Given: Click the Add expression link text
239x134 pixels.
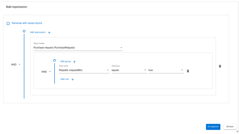Looking at the screenshot, I should [x=38, y=32].
